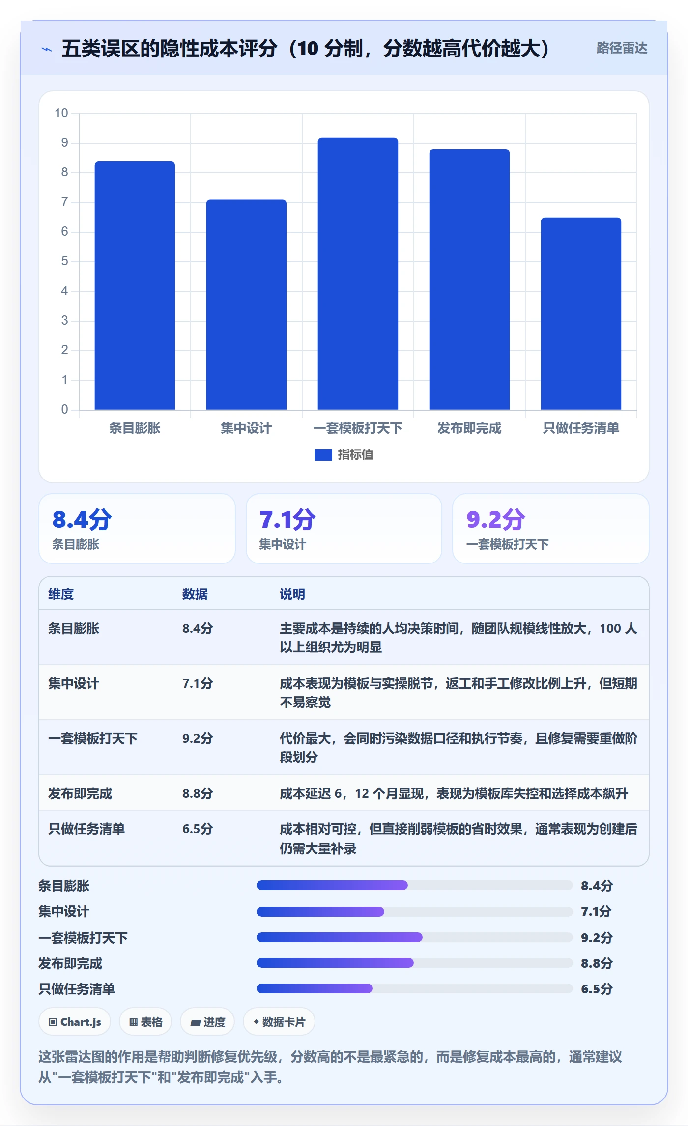The width and height of the screenshot is (688, 1126).
Task: Click the description starting with 成本延迟 6
Action: (454, 793)
